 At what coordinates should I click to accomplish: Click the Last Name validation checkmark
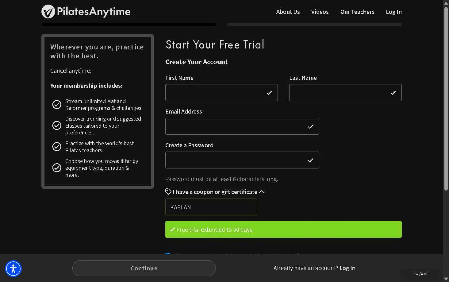pyautogui.click(x=393, y=93)
